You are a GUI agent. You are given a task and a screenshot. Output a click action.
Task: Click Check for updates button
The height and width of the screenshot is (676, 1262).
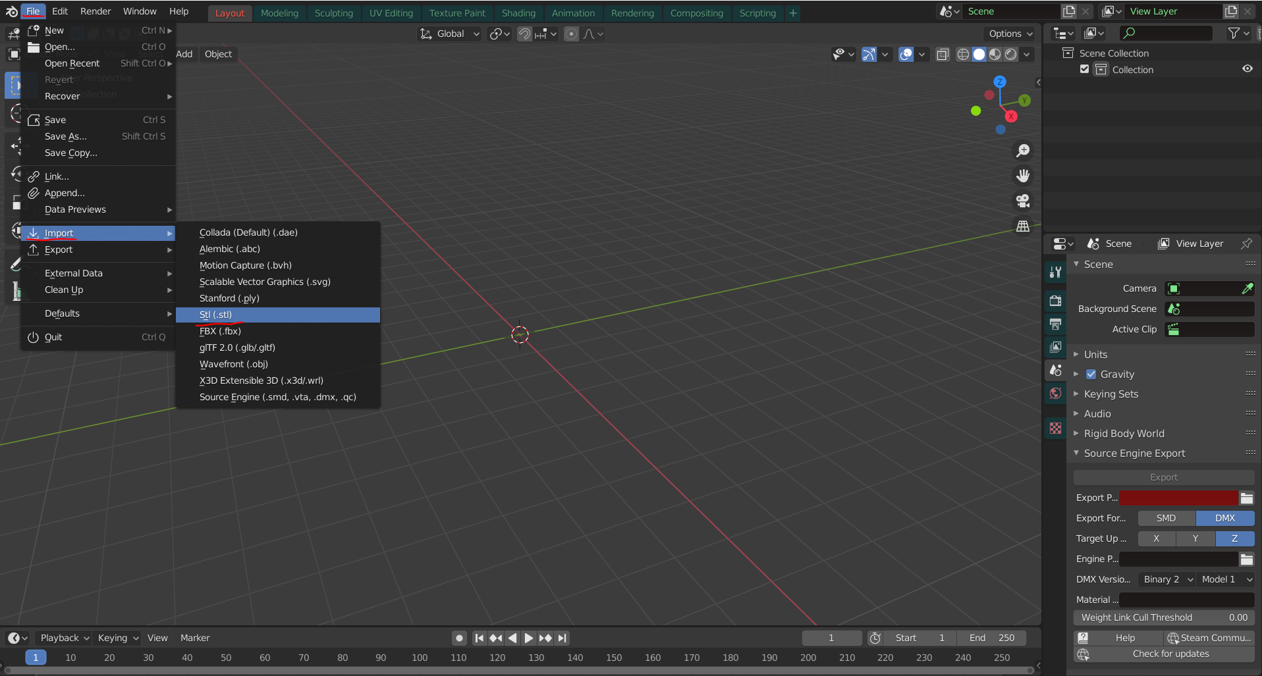tap(1165, 654)
